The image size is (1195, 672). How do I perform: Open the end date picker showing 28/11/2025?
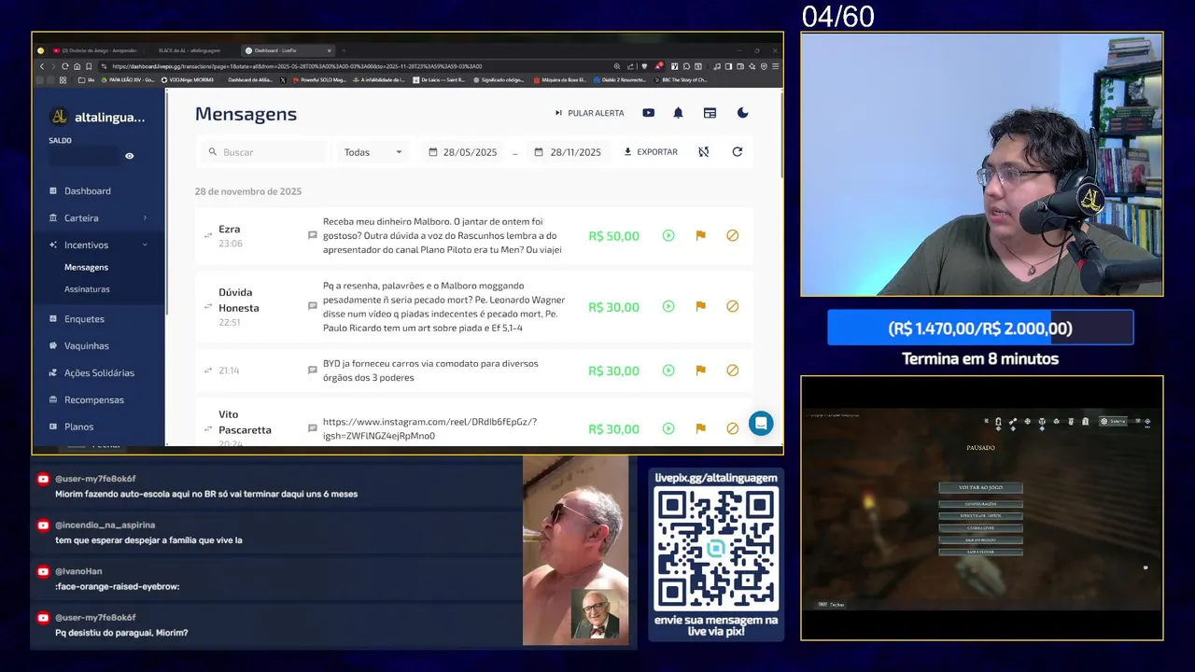(x=568, y=152)
